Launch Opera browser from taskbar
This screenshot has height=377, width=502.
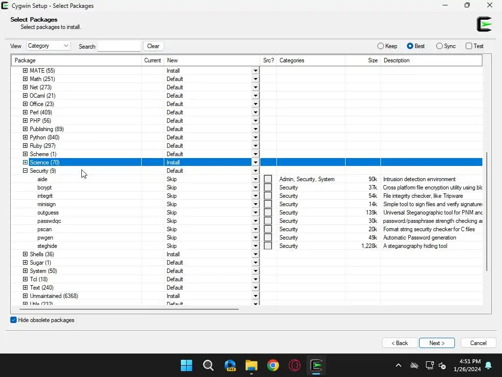(x=295, y=365)
